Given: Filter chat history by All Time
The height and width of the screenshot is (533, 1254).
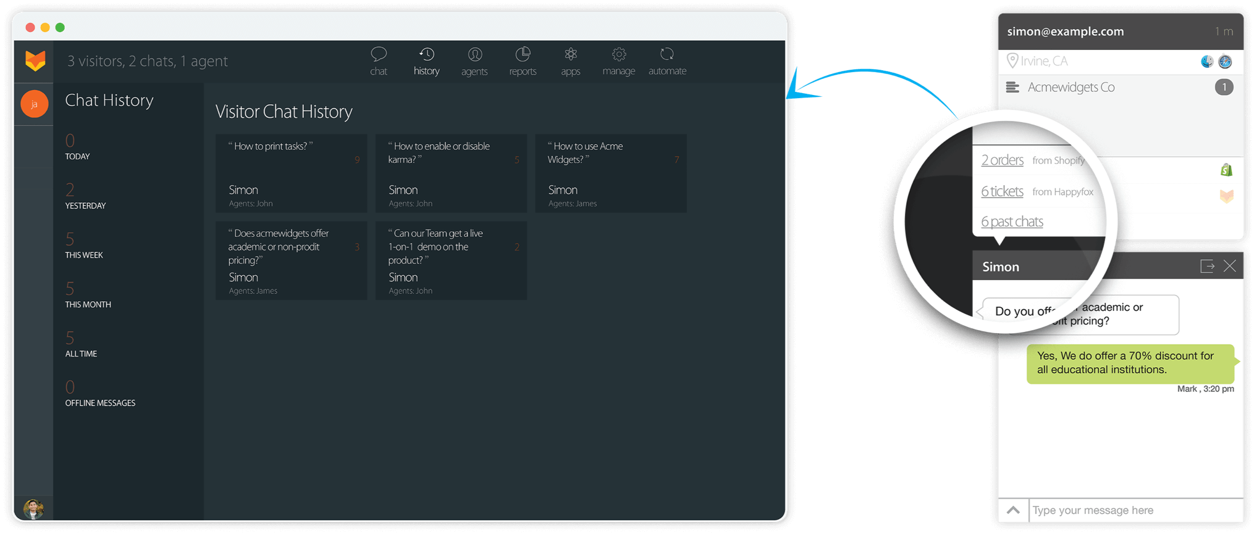Looking at the screenshot, I should pos(81,344).
